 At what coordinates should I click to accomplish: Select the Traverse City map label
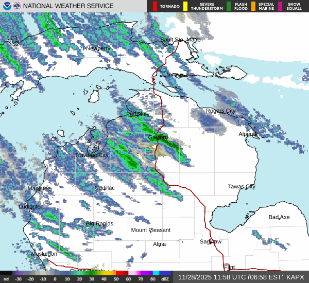pos(92,155)
